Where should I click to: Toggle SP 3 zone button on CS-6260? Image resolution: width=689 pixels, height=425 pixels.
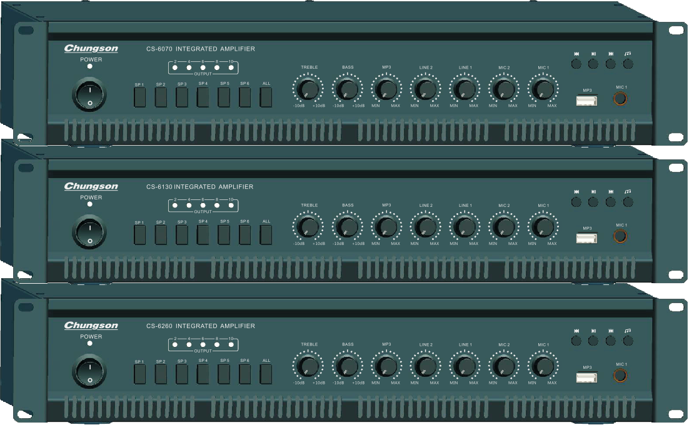182,374
